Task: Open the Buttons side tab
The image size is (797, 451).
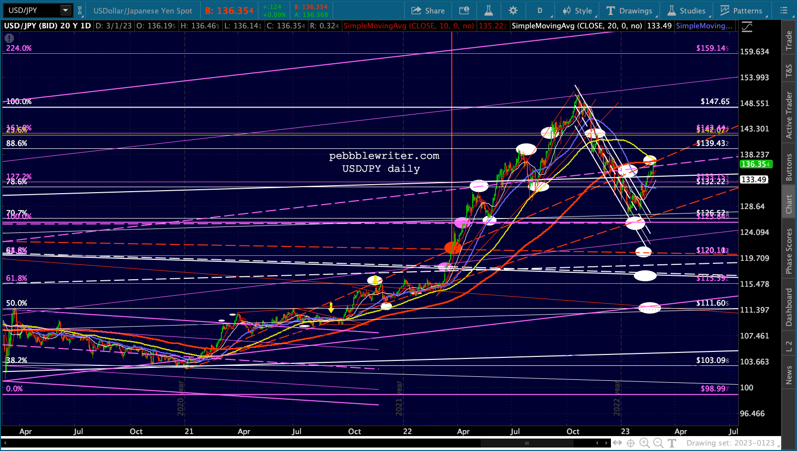Action: 789,167
